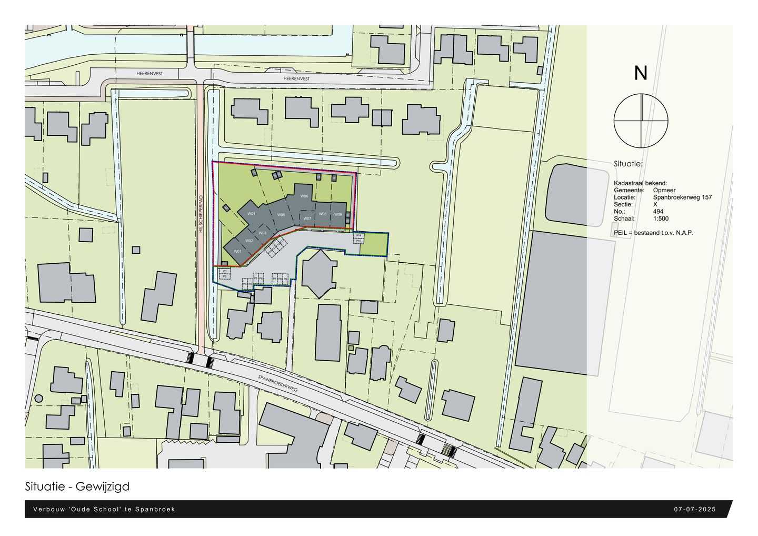Select parking space P1

point(225,271)
